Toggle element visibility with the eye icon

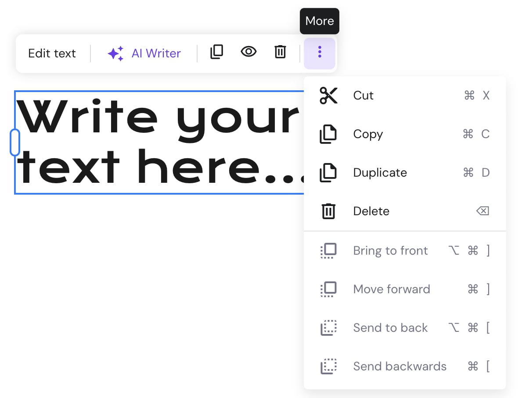[248, 52]
